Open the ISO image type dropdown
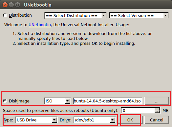 (x=57, y=101)
